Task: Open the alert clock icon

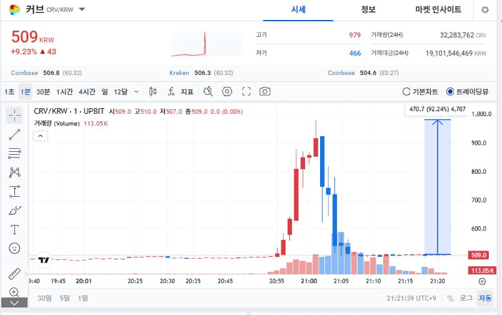Action: click(x=208, y=91)
